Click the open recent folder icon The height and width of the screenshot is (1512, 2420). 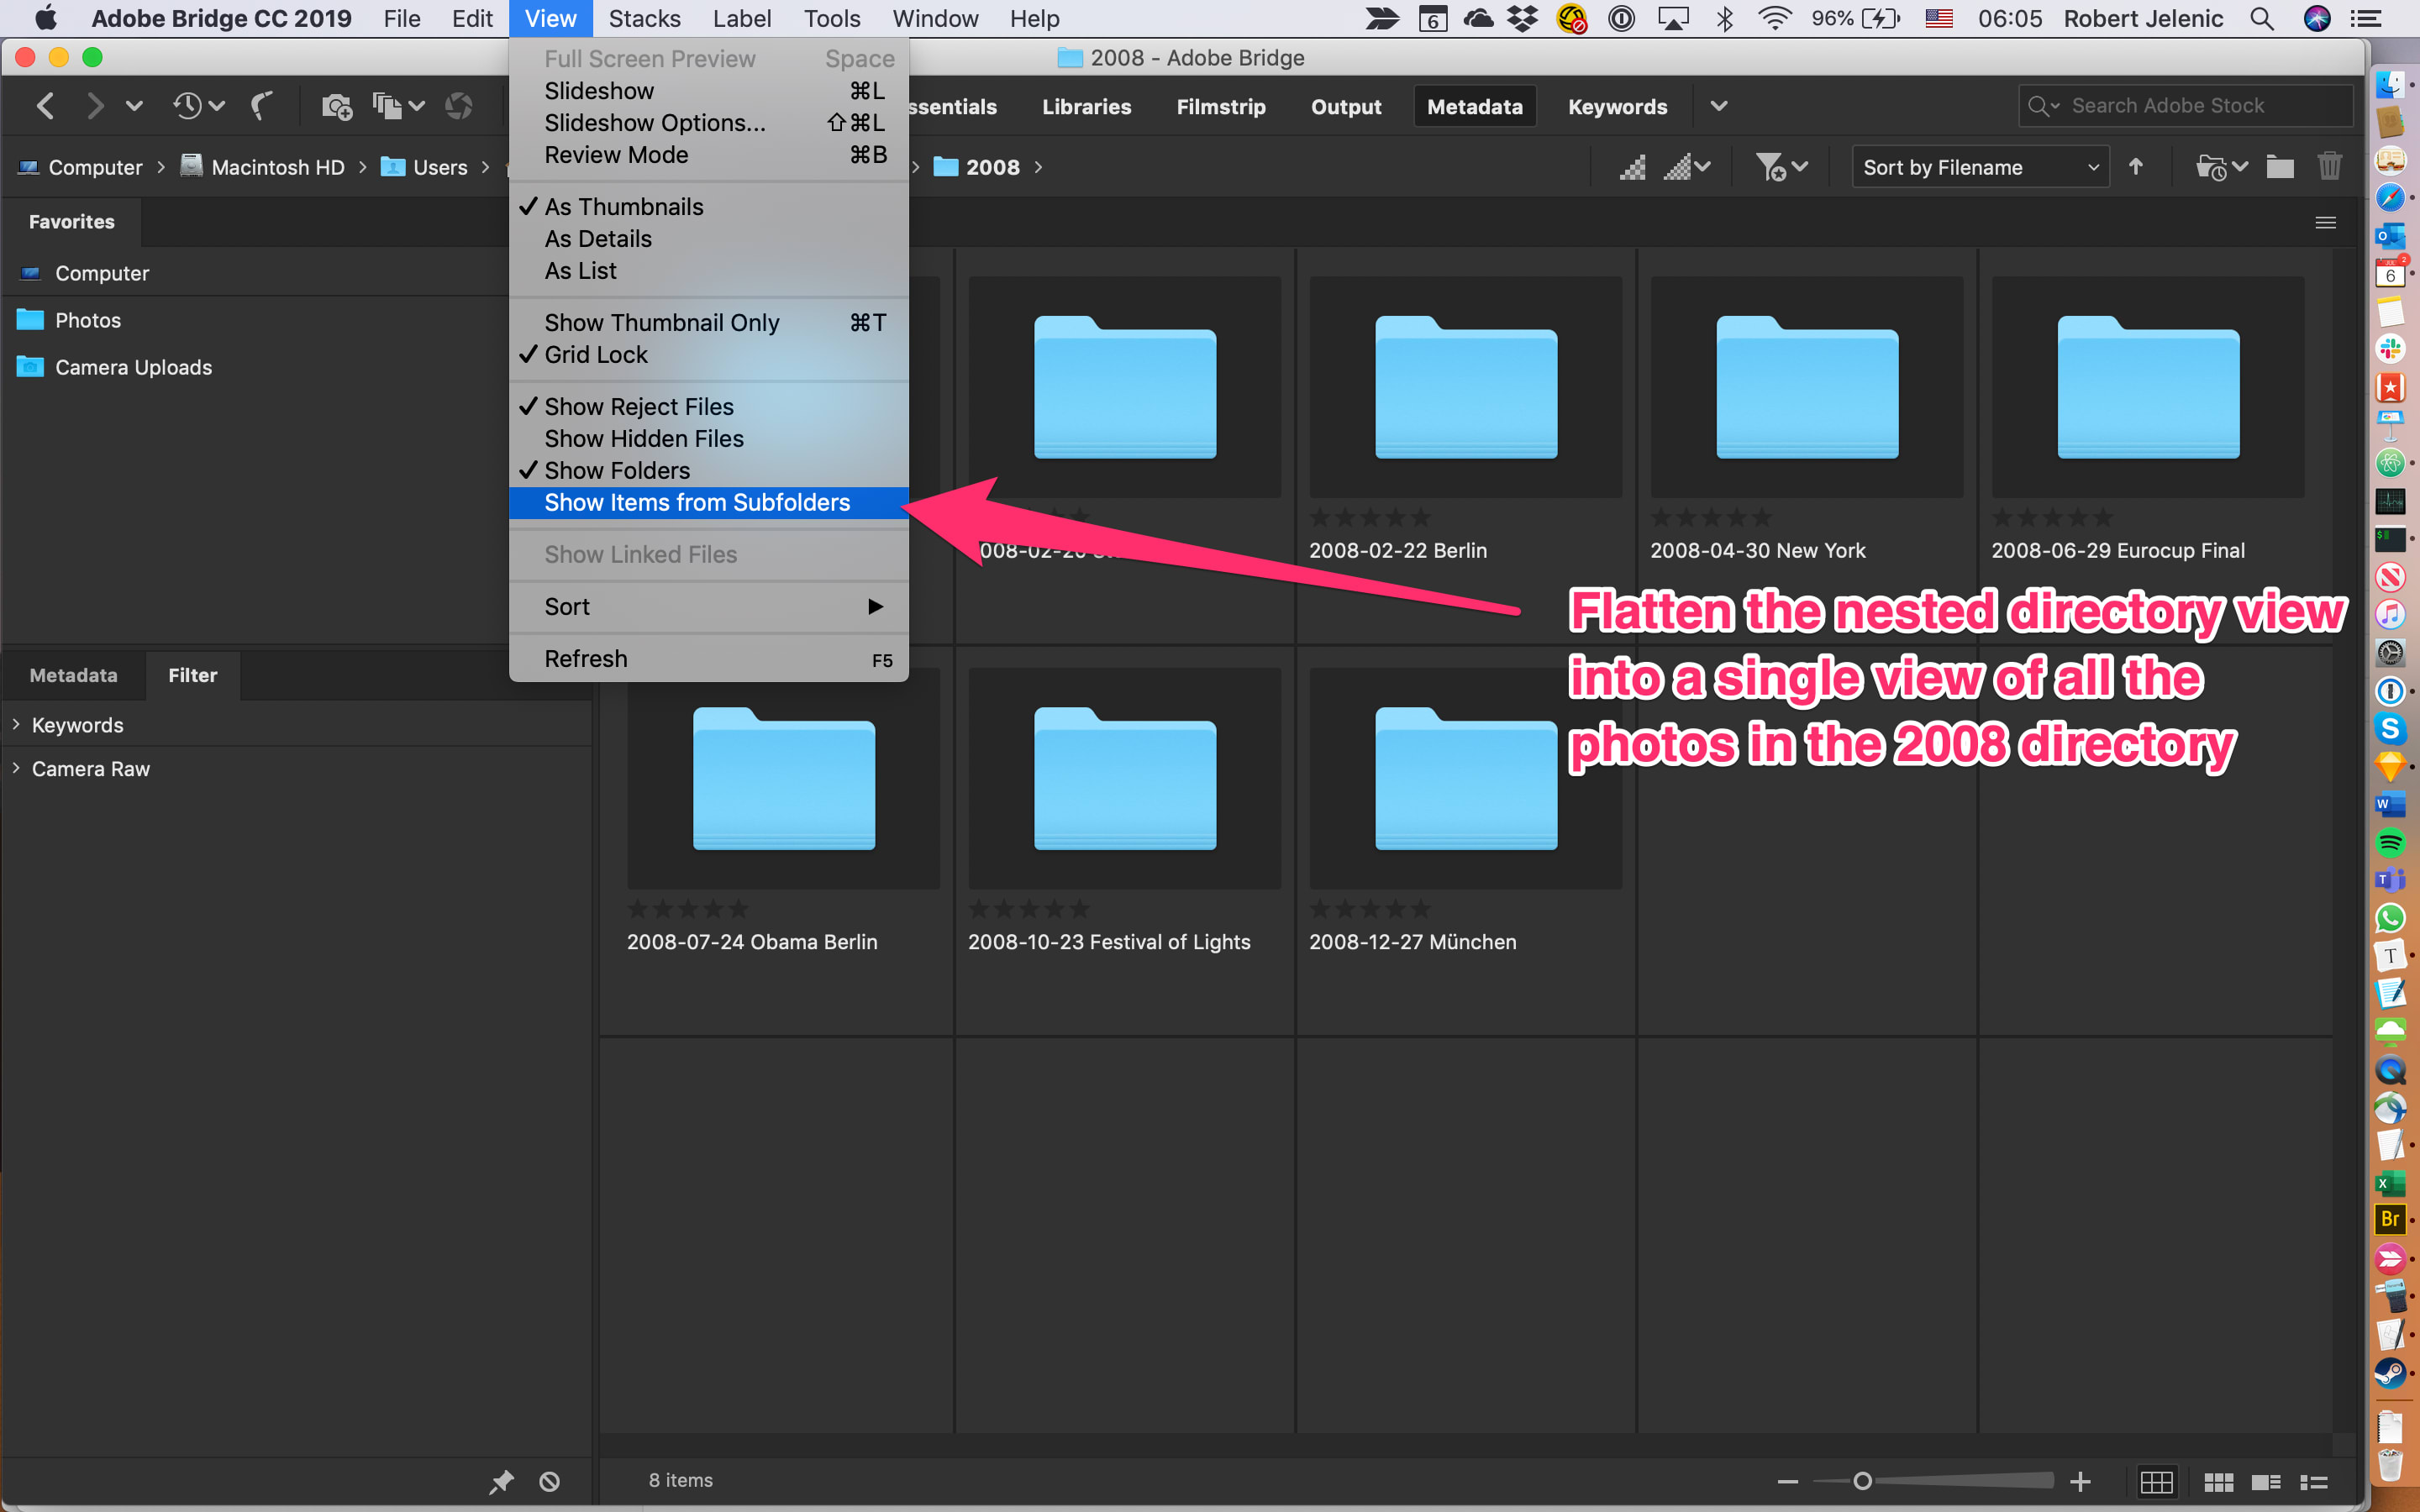pyautogui.click(x=2210, y=167)
